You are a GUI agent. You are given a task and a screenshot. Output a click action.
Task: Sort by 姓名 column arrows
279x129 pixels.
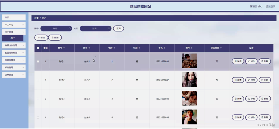coord(89,48)
